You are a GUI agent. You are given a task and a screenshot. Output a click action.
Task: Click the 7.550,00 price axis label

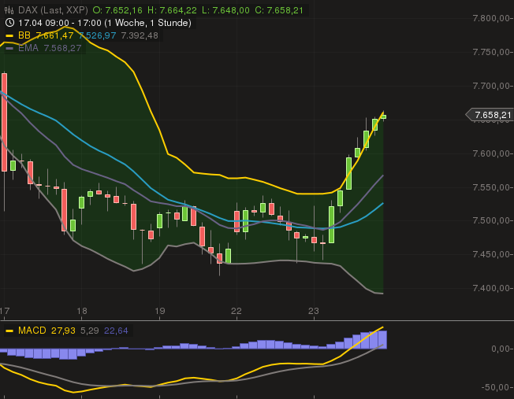[491, 187]
